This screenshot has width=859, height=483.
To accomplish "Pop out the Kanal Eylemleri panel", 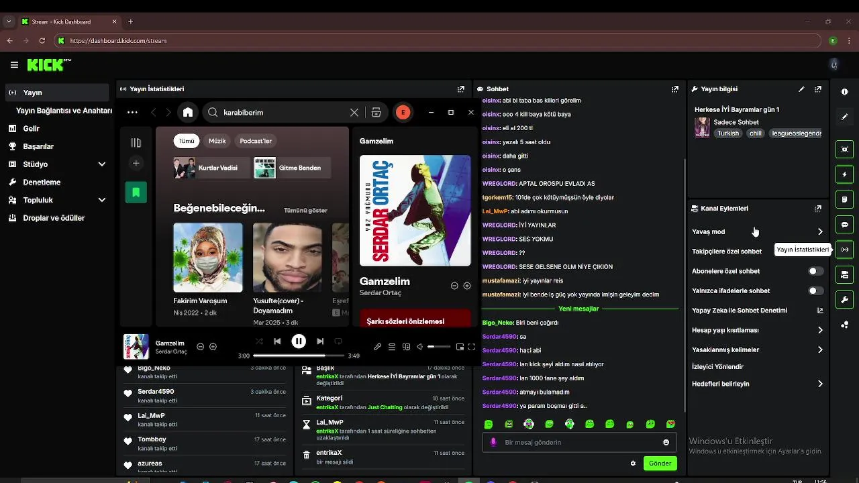I will coord(818,209).
